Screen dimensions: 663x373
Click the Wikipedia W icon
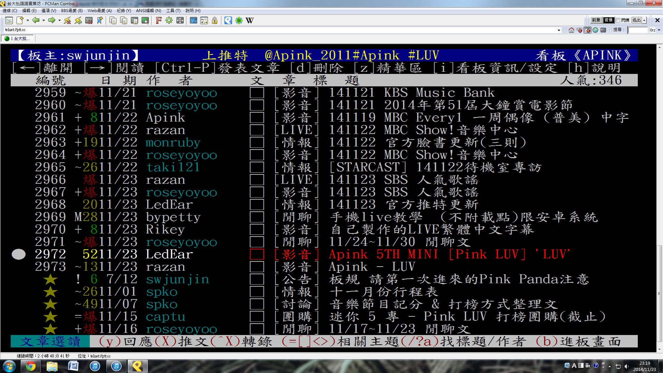pos(250,20)
